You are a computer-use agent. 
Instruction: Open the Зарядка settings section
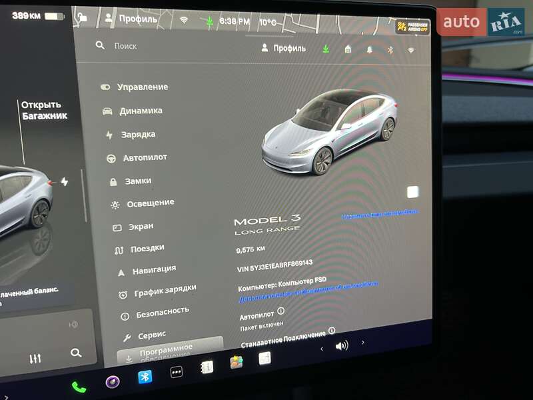(x=138, y=134)
